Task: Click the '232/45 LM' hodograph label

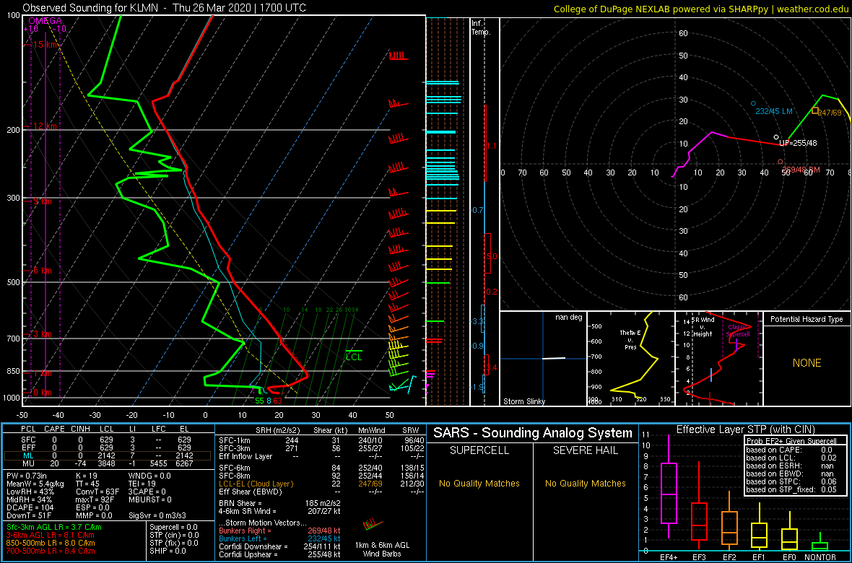Action: pyautogui.click(x=774, y=111)
